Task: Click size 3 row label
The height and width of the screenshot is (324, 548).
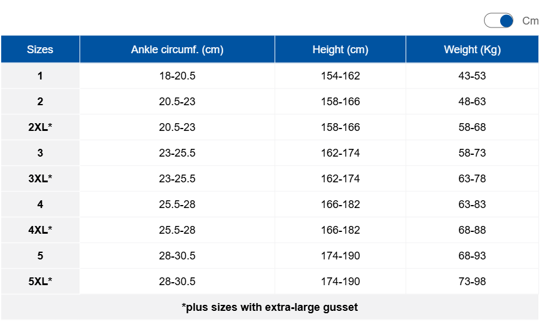Action: [40, 153]
